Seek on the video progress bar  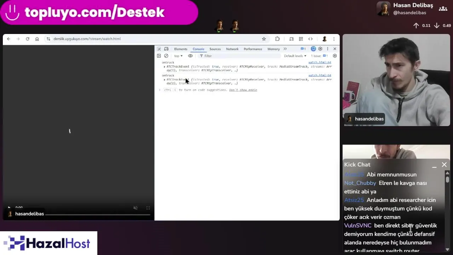click(98, 214)
